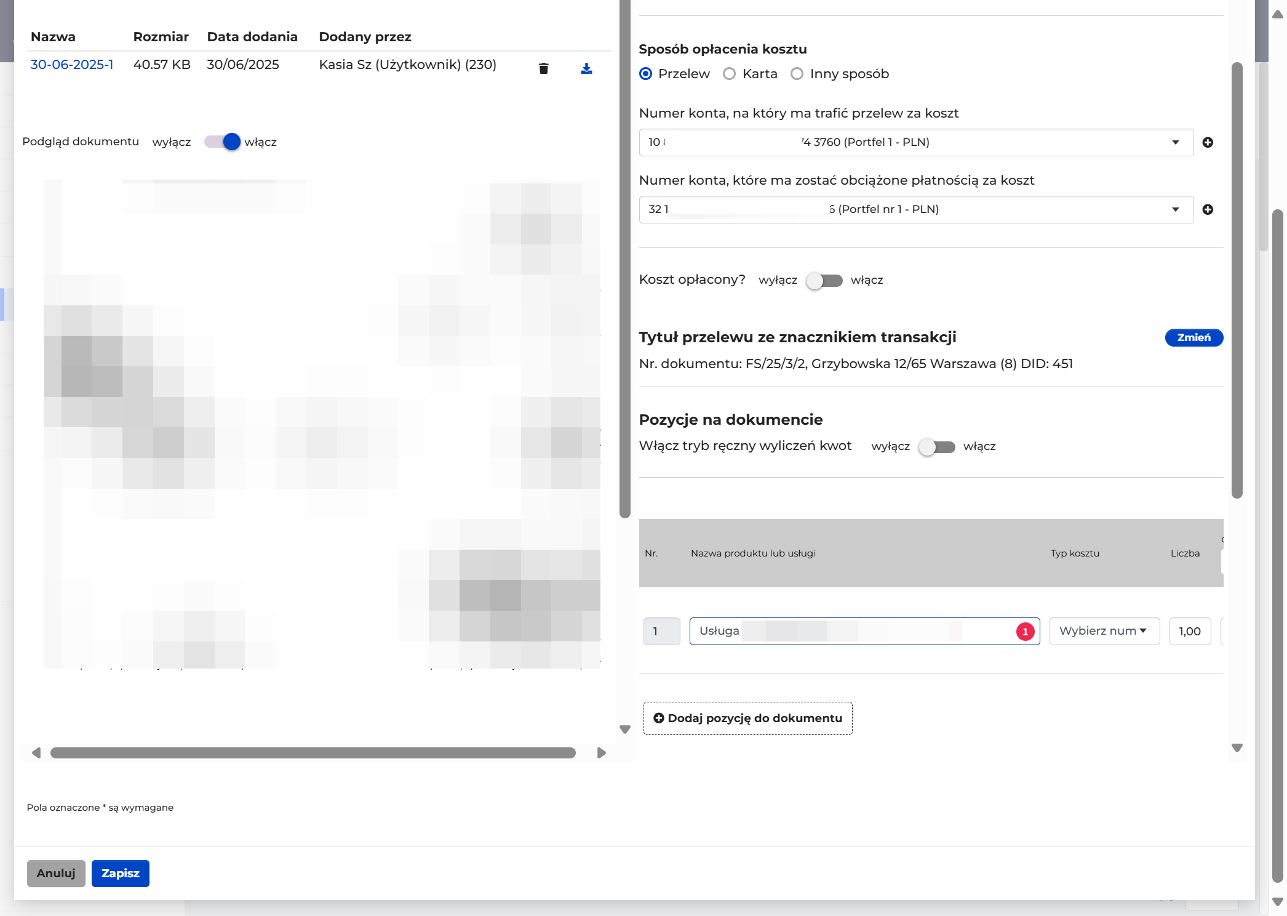
Task: Click vertical scrollbar of the document preview
Action: (x=625, y=259)
